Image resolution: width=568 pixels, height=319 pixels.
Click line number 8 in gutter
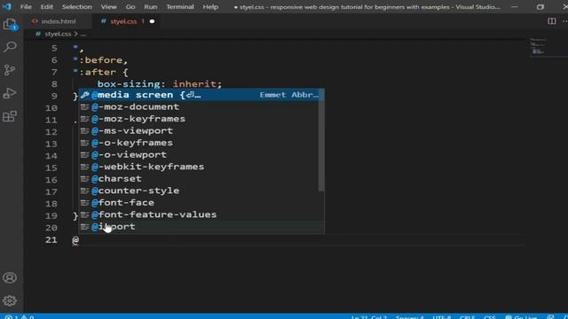54,84
